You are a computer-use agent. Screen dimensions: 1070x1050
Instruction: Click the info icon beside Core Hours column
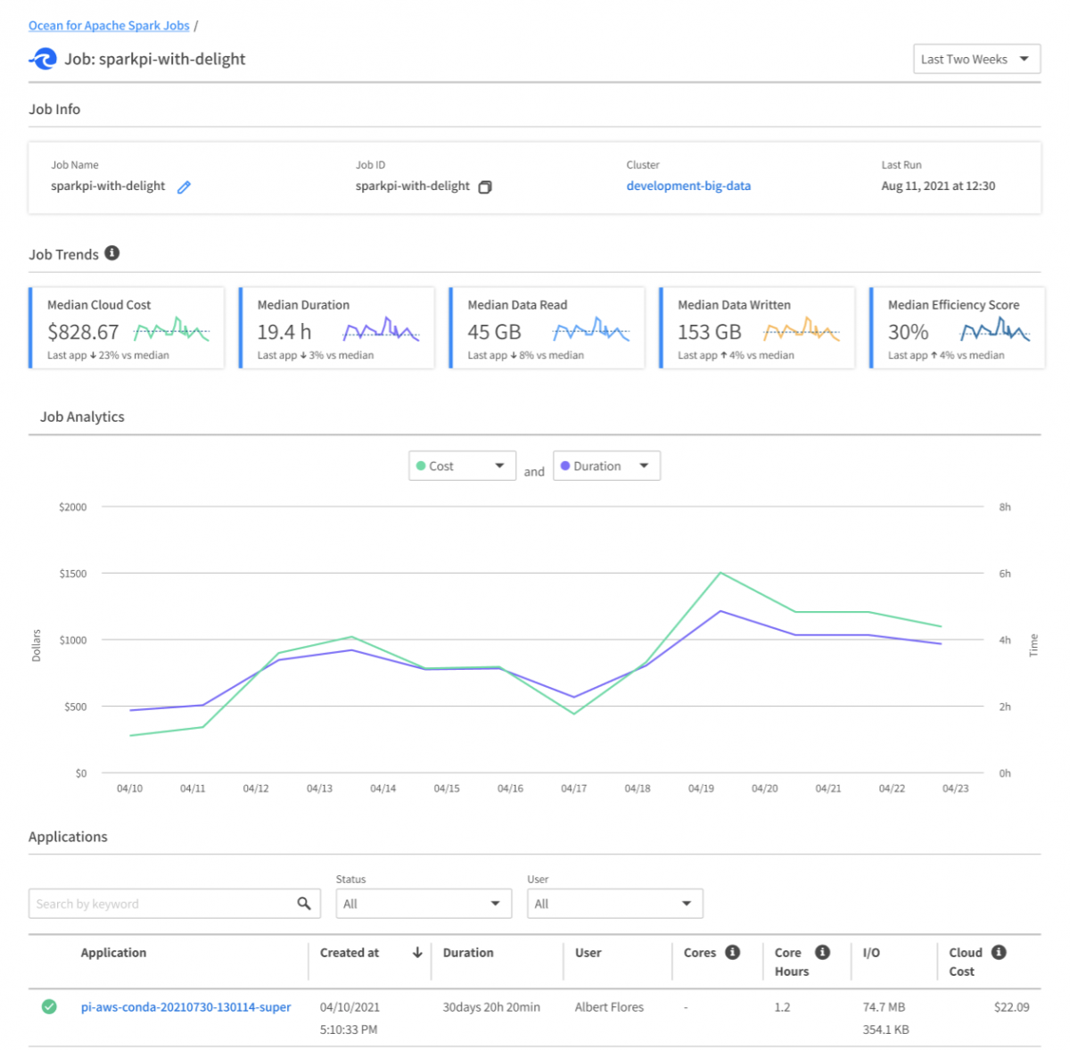pos(823,953)
